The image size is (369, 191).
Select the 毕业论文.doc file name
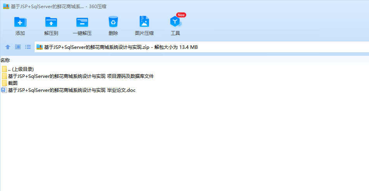point(72,90)
